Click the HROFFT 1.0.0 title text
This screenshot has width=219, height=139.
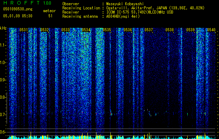click(x=27, y=3)
